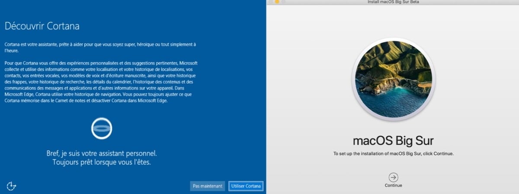Click the Install macOS Big Sur Beta title
This screenshot has width=519, height=194.
(x=392, y=2)
